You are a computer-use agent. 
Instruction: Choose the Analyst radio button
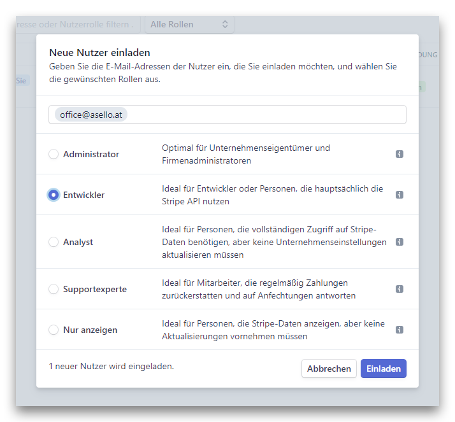point(54,242)
